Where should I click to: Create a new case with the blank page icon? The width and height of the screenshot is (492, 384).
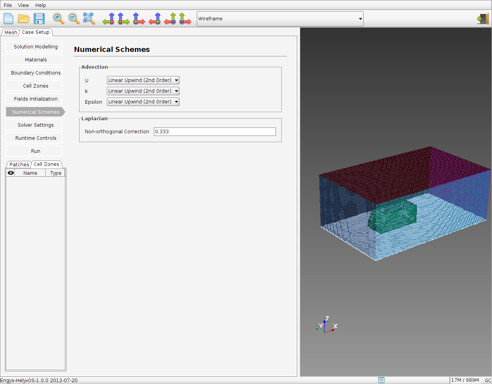click(8, 18)
